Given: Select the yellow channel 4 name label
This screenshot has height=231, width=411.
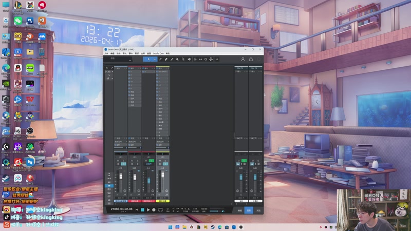Looking at the screenshot, I should point(163,201).
